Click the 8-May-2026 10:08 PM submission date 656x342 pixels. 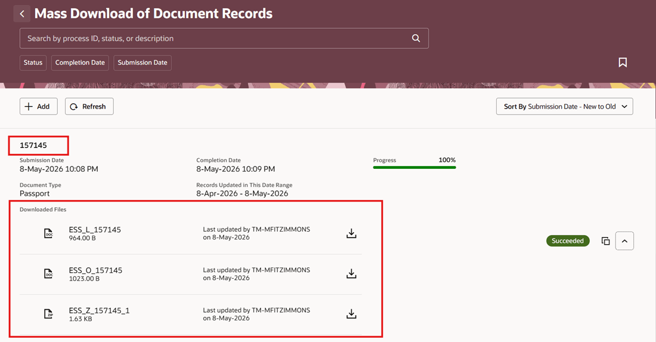[x=59, y=169]
